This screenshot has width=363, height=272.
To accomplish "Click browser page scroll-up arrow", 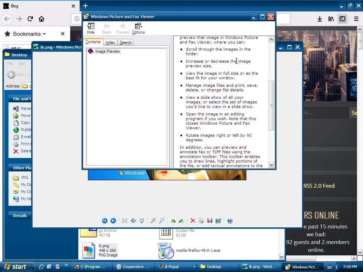I will coord(360,29).
